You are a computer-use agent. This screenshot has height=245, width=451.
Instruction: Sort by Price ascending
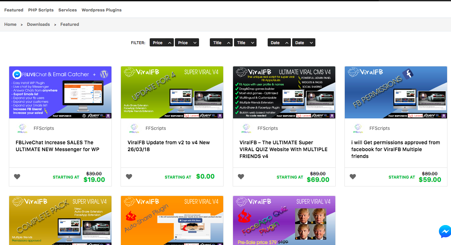point(162,43)
